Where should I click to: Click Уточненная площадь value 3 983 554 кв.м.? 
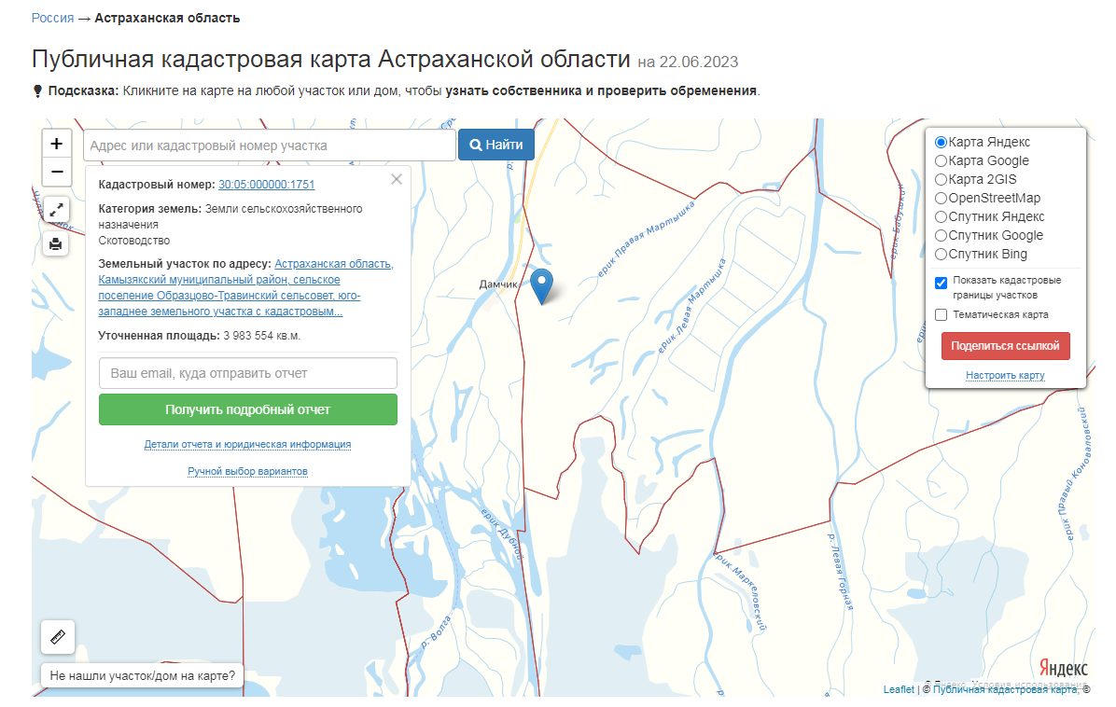coord(262,336)
